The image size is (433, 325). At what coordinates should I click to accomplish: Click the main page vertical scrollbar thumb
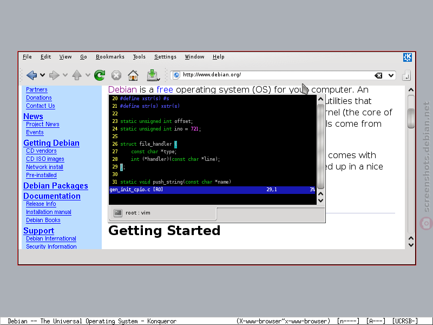pos(411,118)
